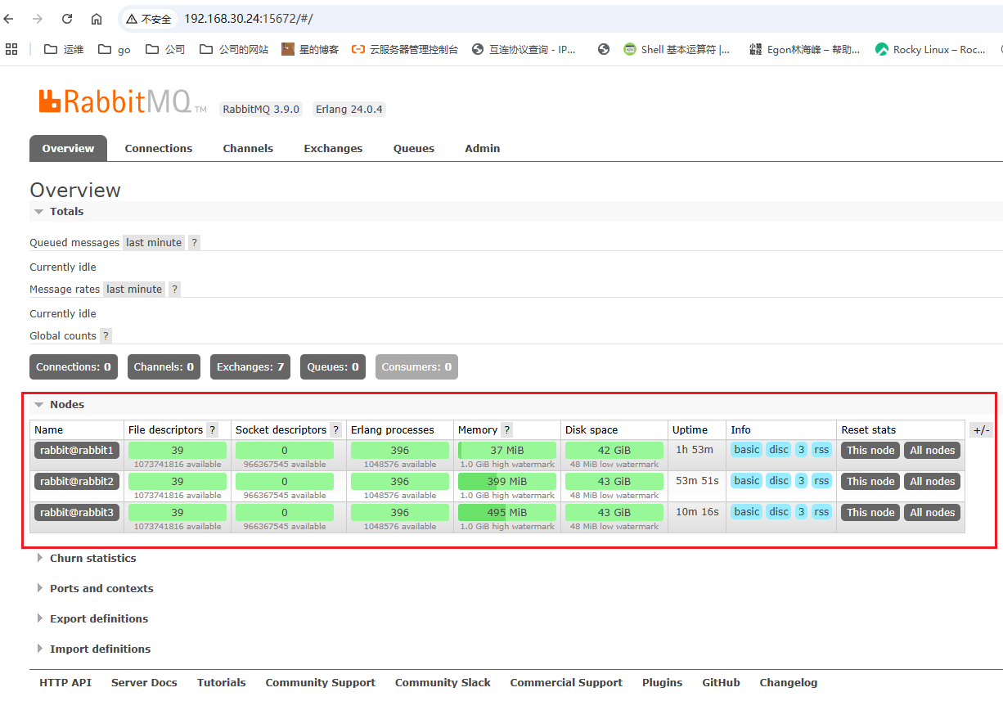1003x728 pixels.
Task: Click the RabbitMQ logo
Action: [122, 101]
